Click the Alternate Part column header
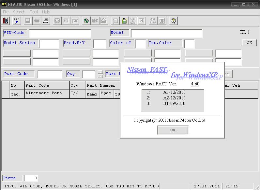The height and width of the screenshot is (190, 260). [47, 94]
